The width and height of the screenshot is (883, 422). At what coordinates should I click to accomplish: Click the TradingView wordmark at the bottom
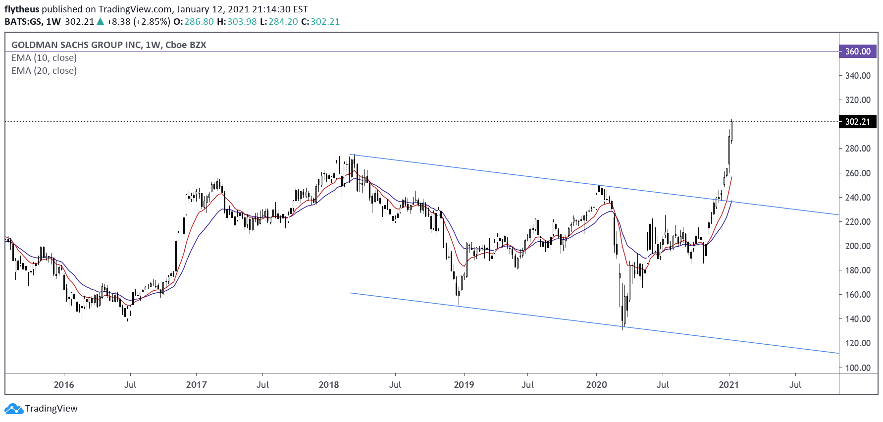coord(52,409)
